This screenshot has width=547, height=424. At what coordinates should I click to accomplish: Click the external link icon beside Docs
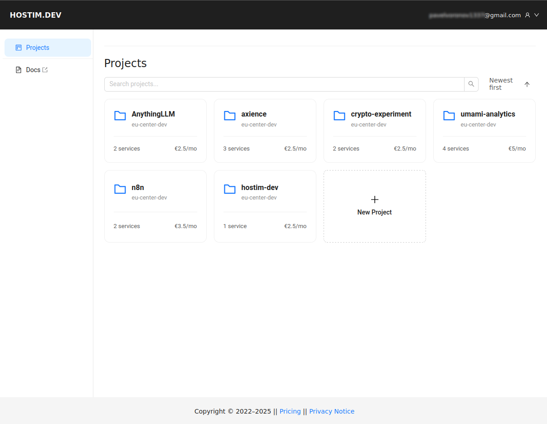(44, 69)
